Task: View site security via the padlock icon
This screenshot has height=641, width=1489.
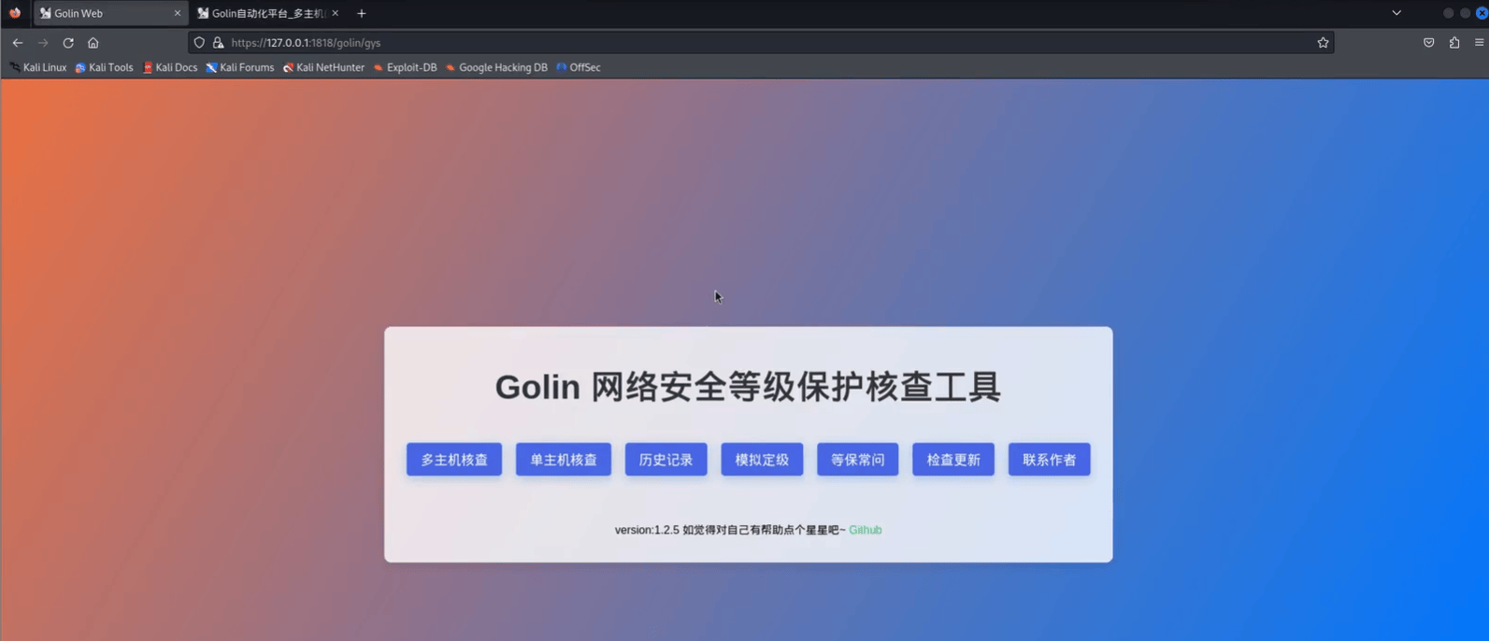Action: 218,43
